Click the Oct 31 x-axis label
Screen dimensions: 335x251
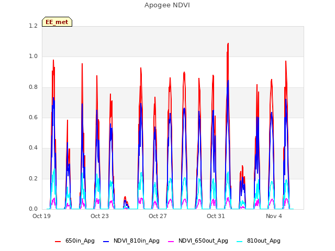216,216
